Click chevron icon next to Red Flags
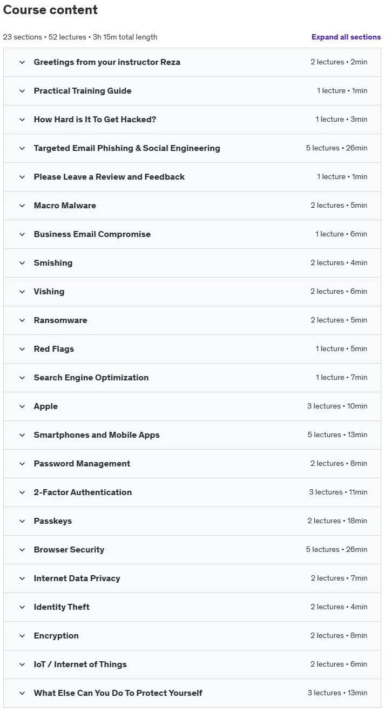 tap(22, 349)
